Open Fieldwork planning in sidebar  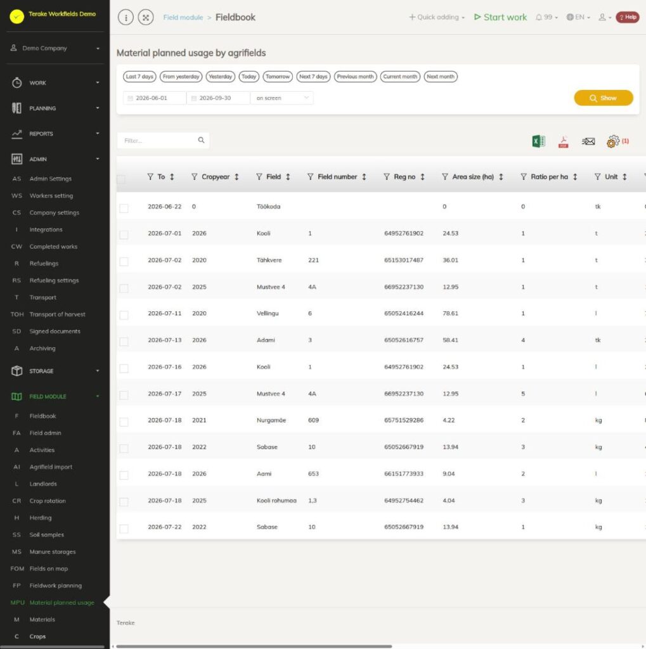[x=55, y=585]
